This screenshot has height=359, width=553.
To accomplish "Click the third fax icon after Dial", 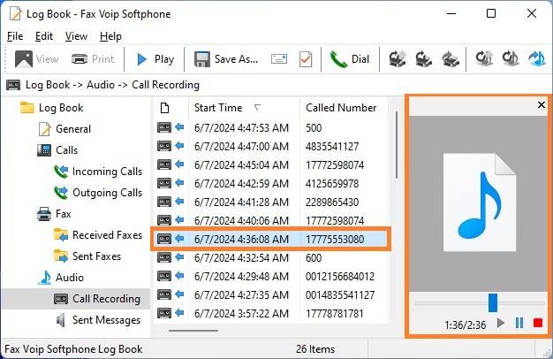I will (451, 58).
